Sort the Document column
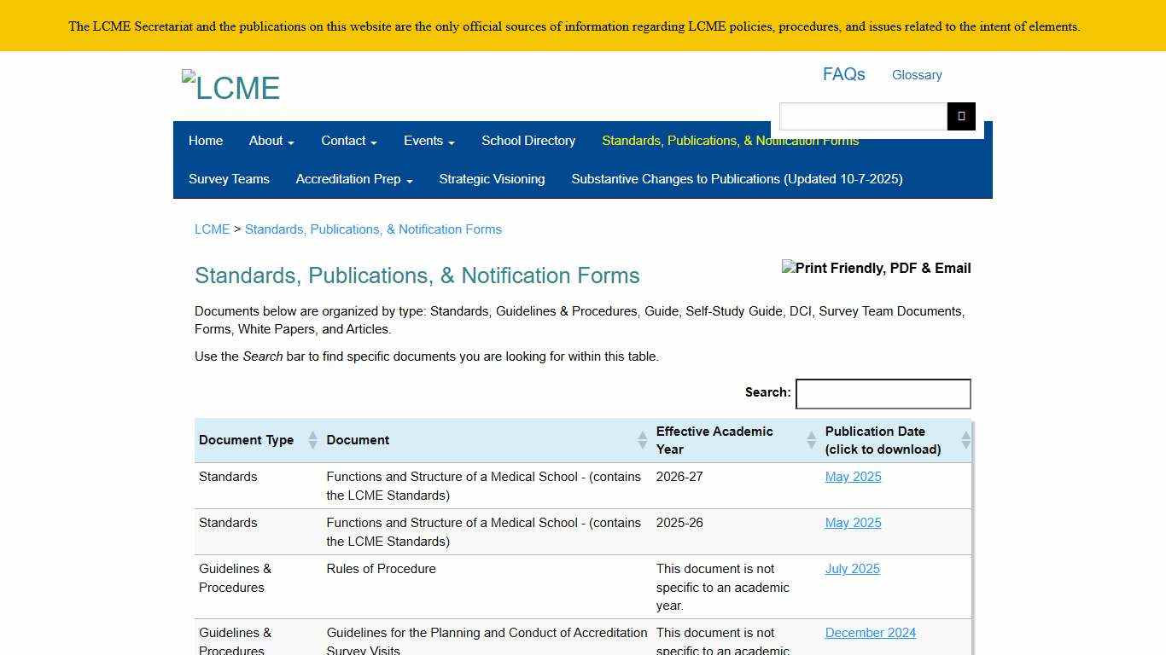The height and width of the screenshot is (655, 1166). 358,440
